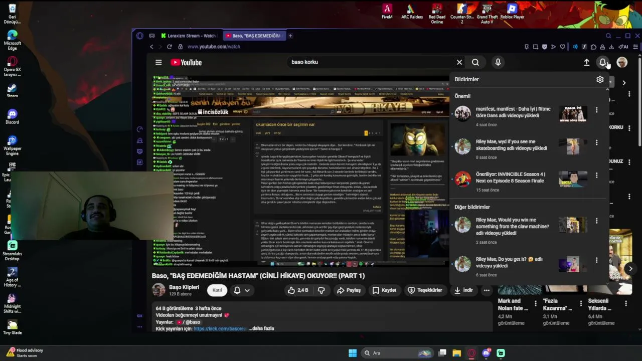Open options for 'Do you get it?' notification

(596, 260)
